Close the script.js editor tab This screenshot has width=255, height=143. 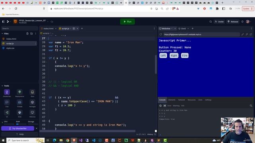[77, 29]
